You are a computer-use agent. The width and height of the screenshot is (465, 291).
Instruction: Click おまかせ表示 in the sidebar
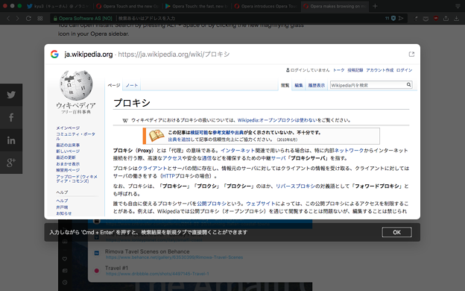tap(68, 164)
